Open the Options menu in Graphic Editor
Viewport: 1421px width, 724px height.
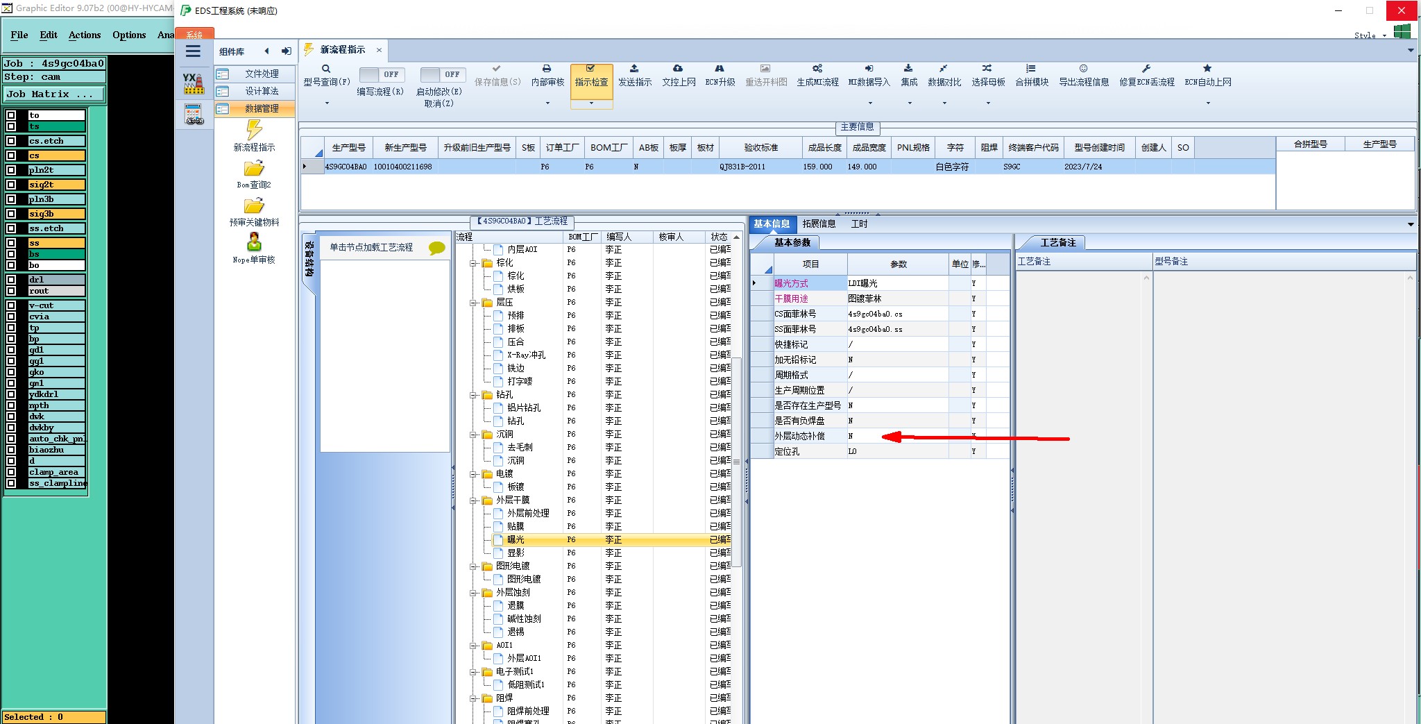click(x=129, y=35)
